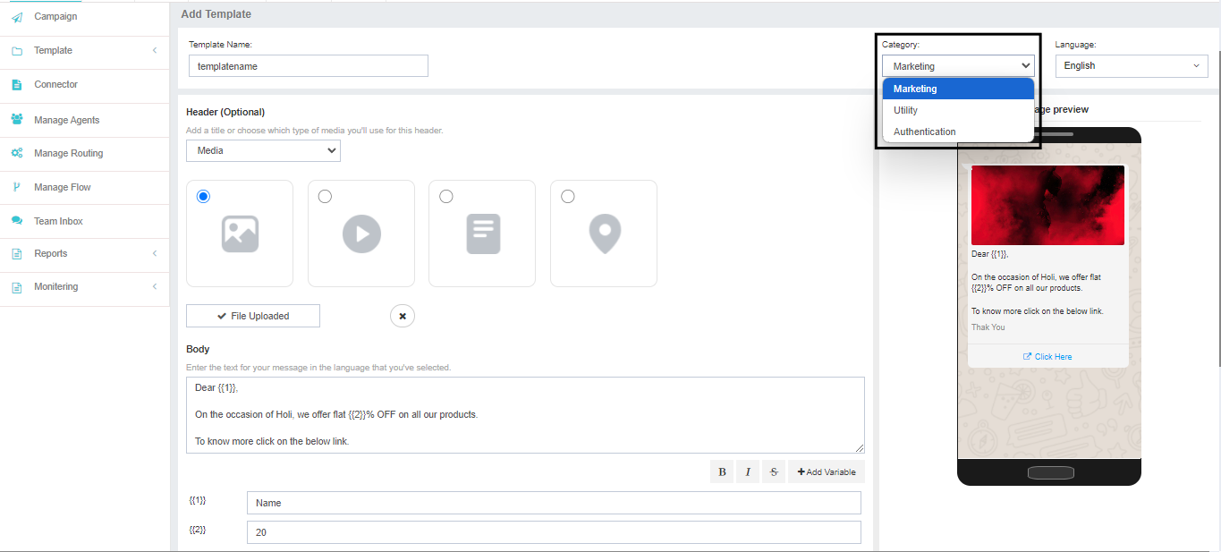This screenshot has width=1221, height=552.
Task: Choose Utility from the Category list
Action: tap(906, 110)
